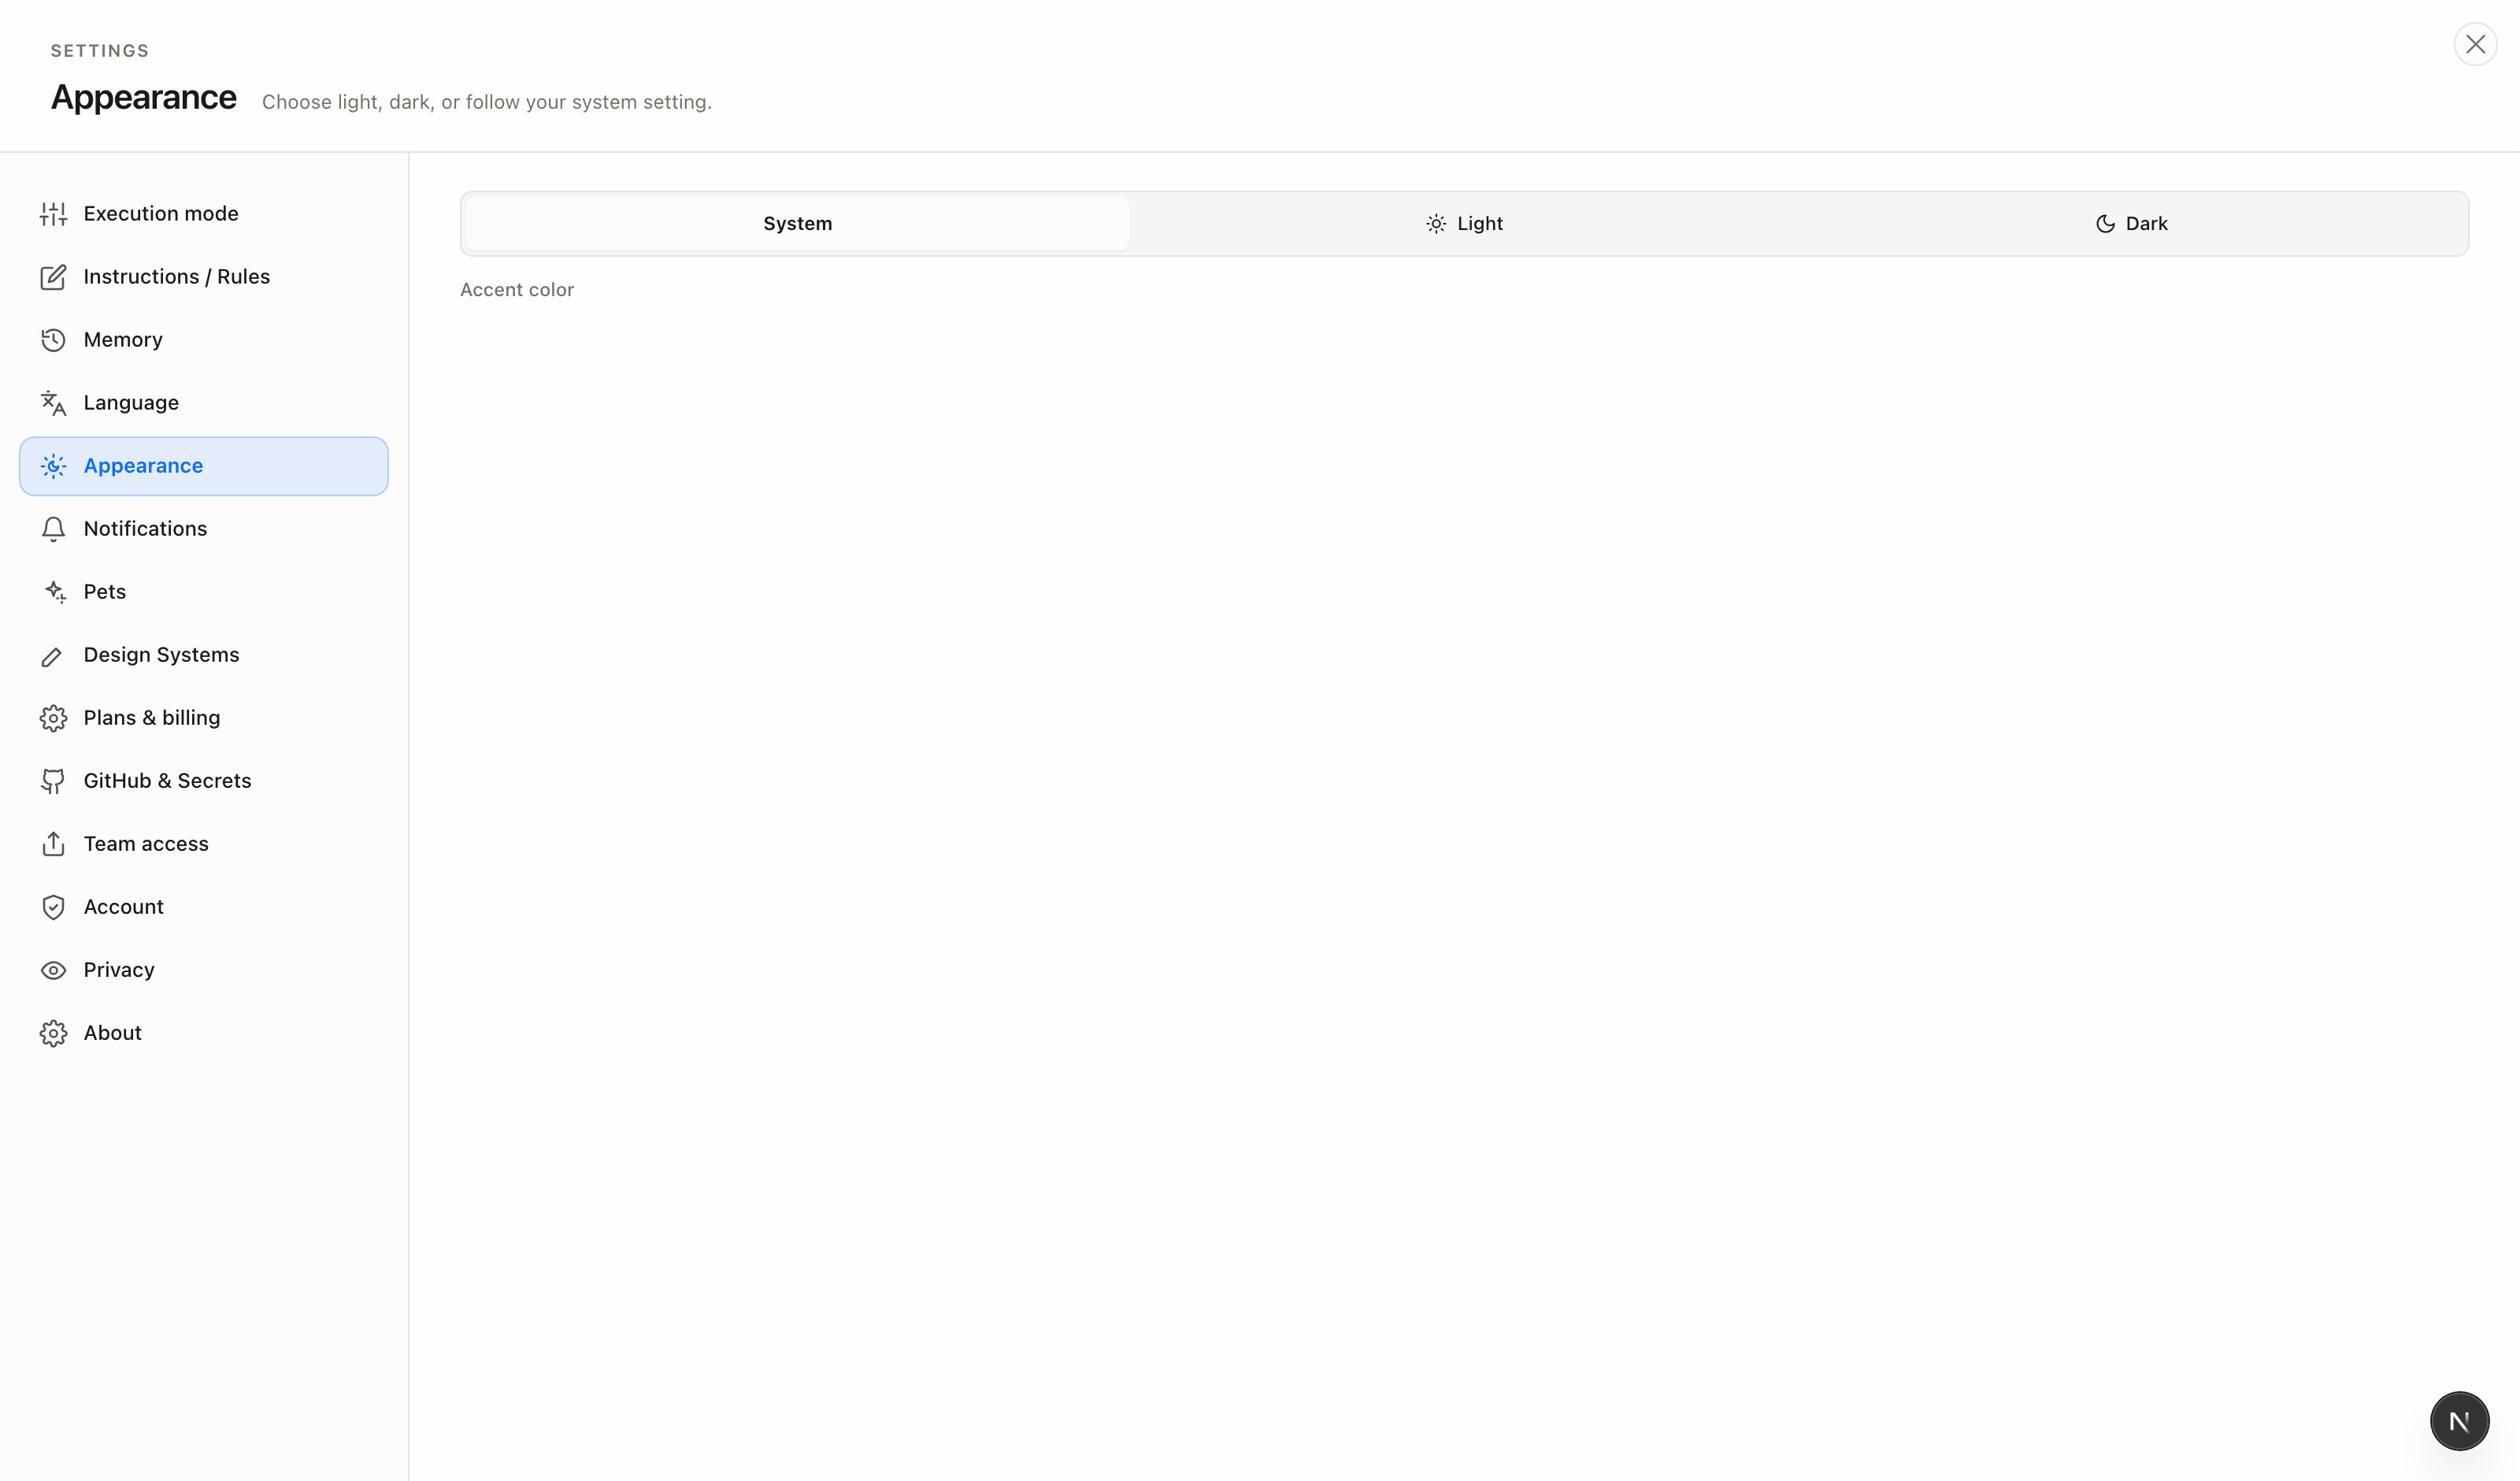Switch theme to Light
This screenshot has height=1481, width=2520.
(x=1464, y=225)
